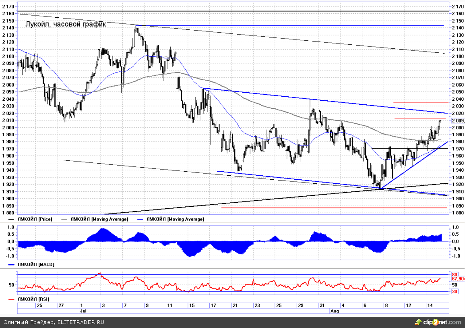Click the RSI value label '67,90'

[x=458, y=279]
